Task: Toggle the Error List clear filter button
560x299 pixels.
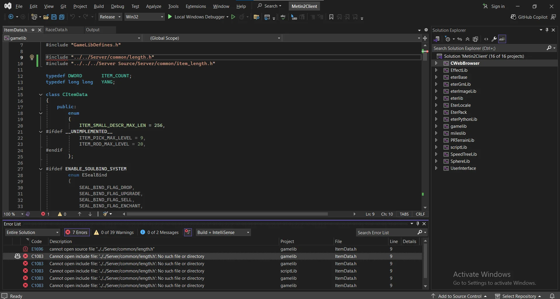Action: (x=188, y=232)
